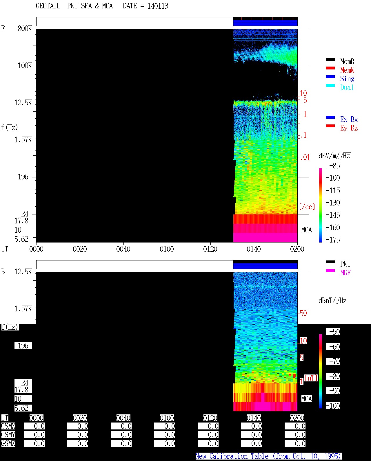Viewport: 371px width, 461px height.
Task: Click the '0140' tick on the E panel time axis
Action: (254, 249)
